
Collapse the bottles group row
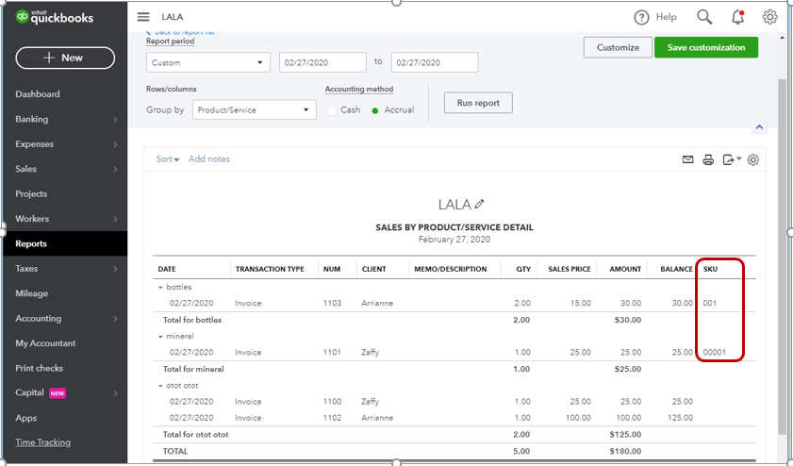pyautogui.click(x=160, y=287)
